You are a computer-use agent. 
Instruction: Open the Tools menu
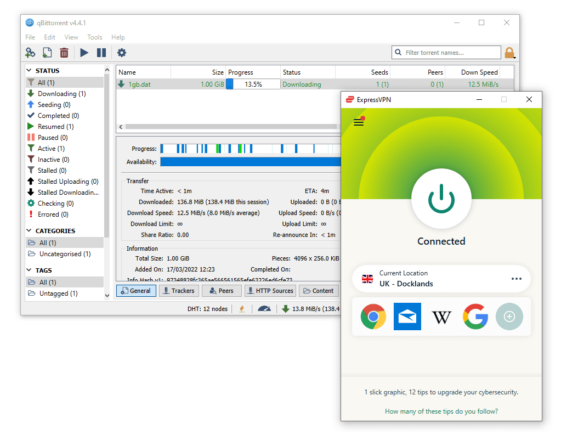pyautogui.click(x=94, y=37)
